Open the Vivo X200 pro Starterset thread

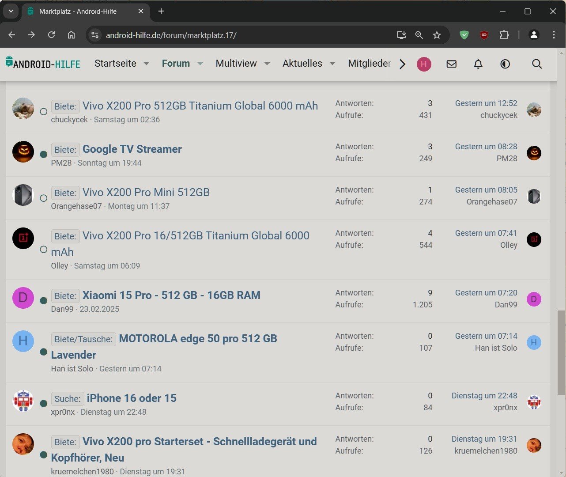coord(200,441)
